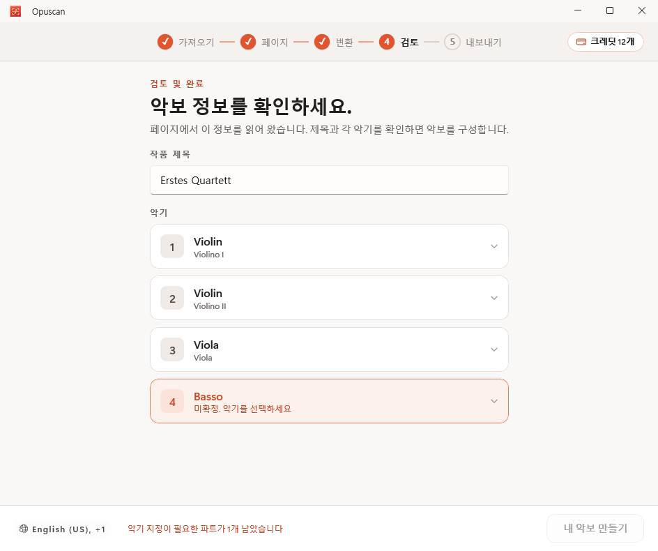Go back to the 페이지 step
Screen dimensions: 658x551
tap(264, 42)
